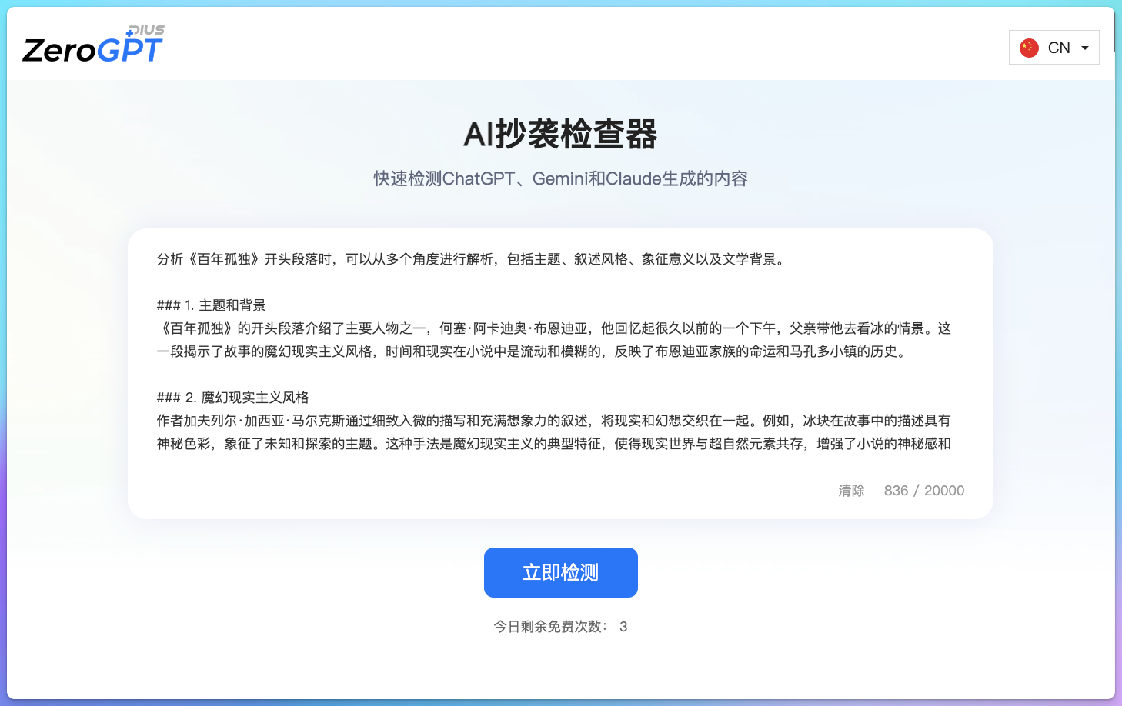This screenshot has height=706, width=1122.
Task: Place cursor in line starting 《百年孤独》的开头段落
Action: click(x=554, y=328)
